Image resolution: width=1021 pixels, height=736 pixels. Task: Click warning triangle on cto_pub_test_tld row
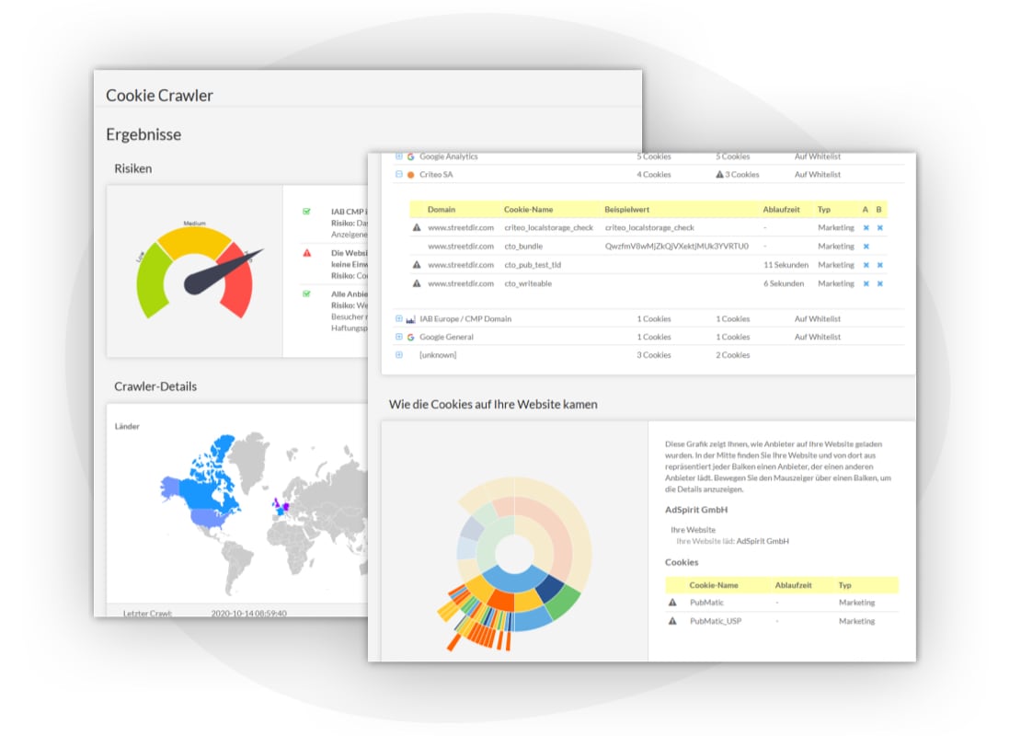click(x=417, y=265)
